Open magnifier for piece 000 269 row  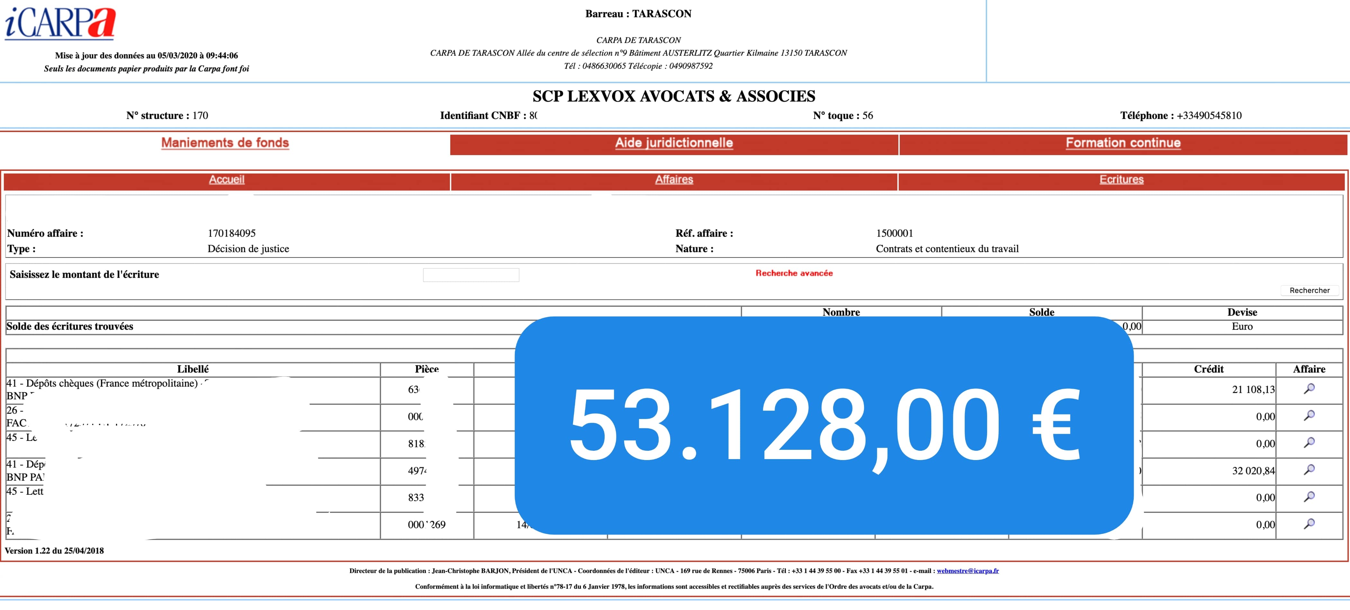pyautogui.click(x=1309, y=524)
